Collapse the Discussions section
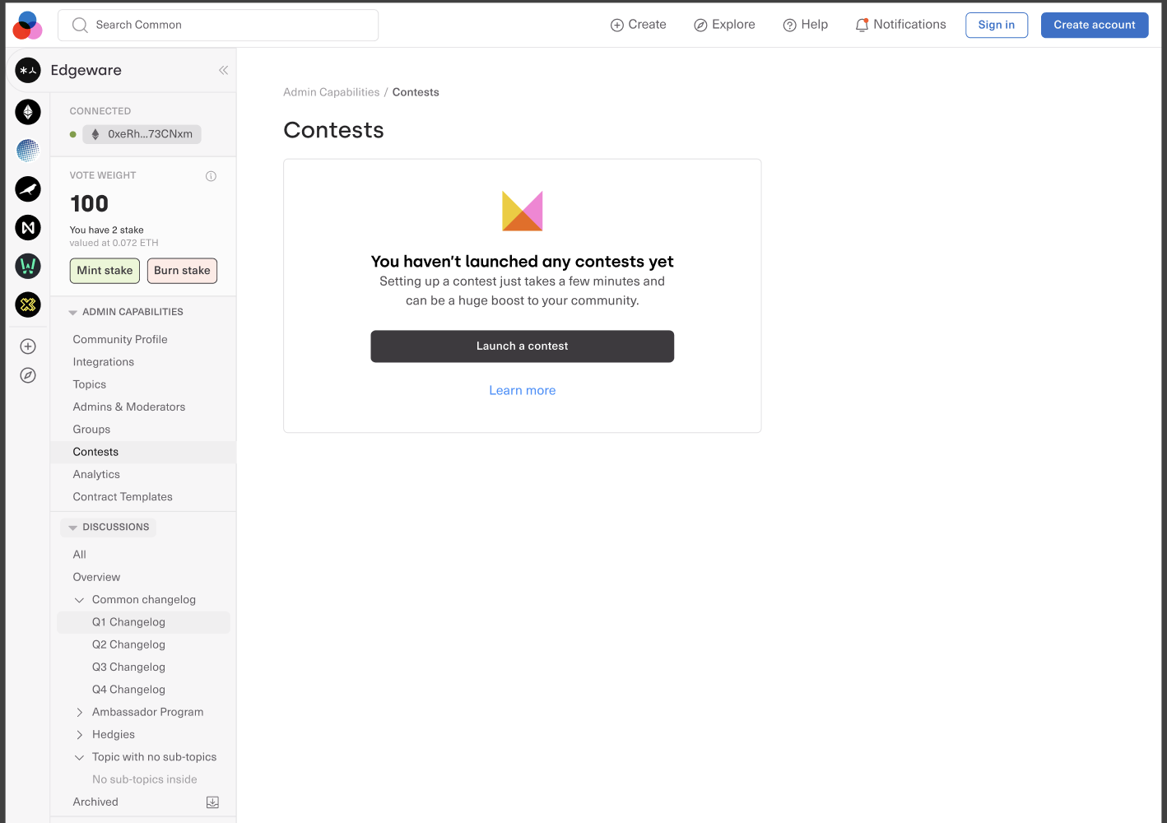This screenshot has width=1167, height=823. (73, 528)
